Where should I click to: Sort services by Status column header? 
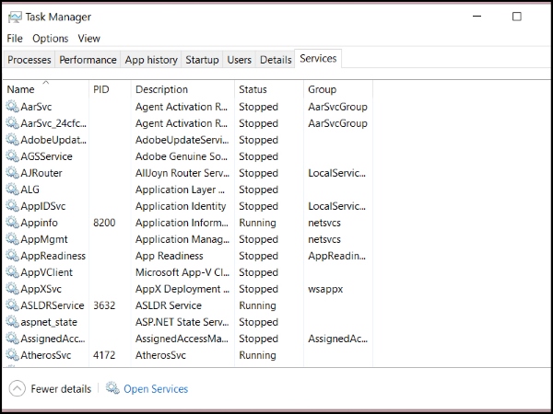(x=253, y=89)
